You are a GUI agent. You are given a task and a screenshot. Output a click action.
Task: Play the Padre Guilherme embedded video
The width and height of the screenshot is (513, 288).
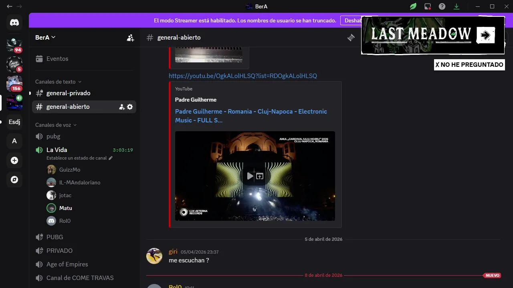click(250, 176)
